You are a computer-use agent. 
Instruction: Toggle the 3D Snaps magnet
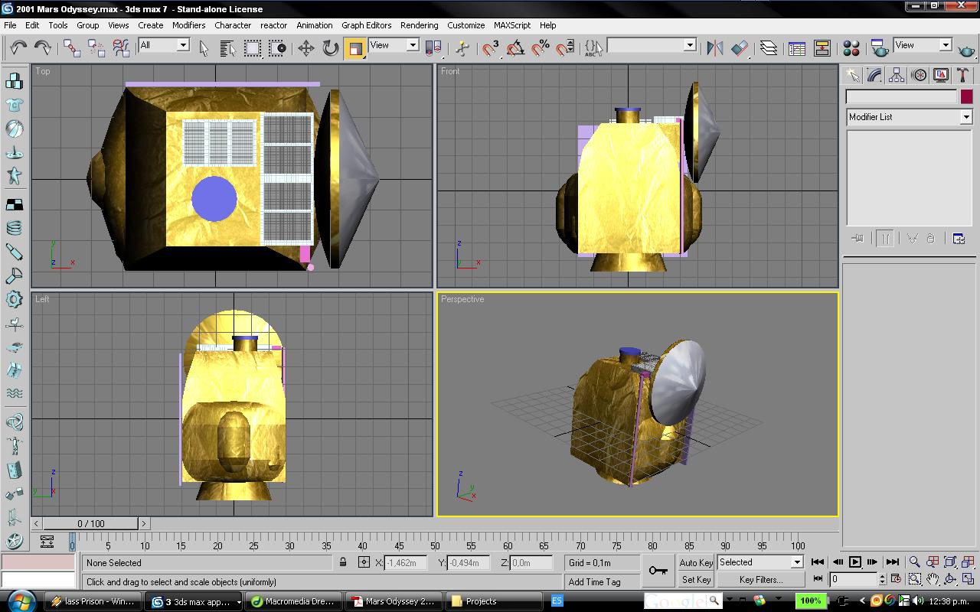[x=491, y=48]
